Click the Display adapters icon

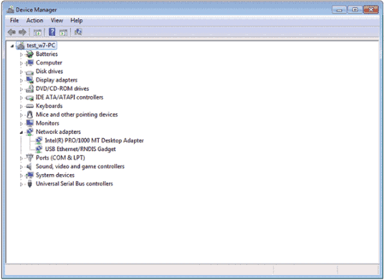[x=29, y=80]
